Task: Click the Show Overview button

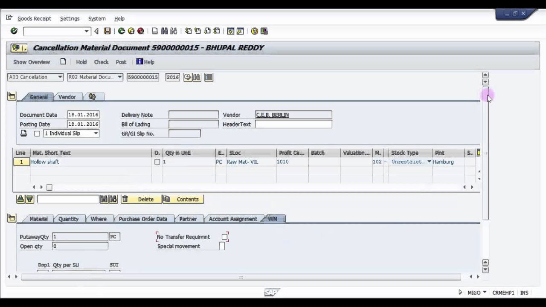Action: pos(32,62)
